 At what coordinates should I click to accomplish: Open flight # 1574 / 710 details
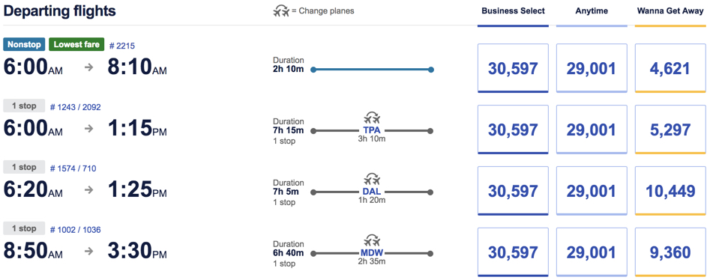point(73,168)
